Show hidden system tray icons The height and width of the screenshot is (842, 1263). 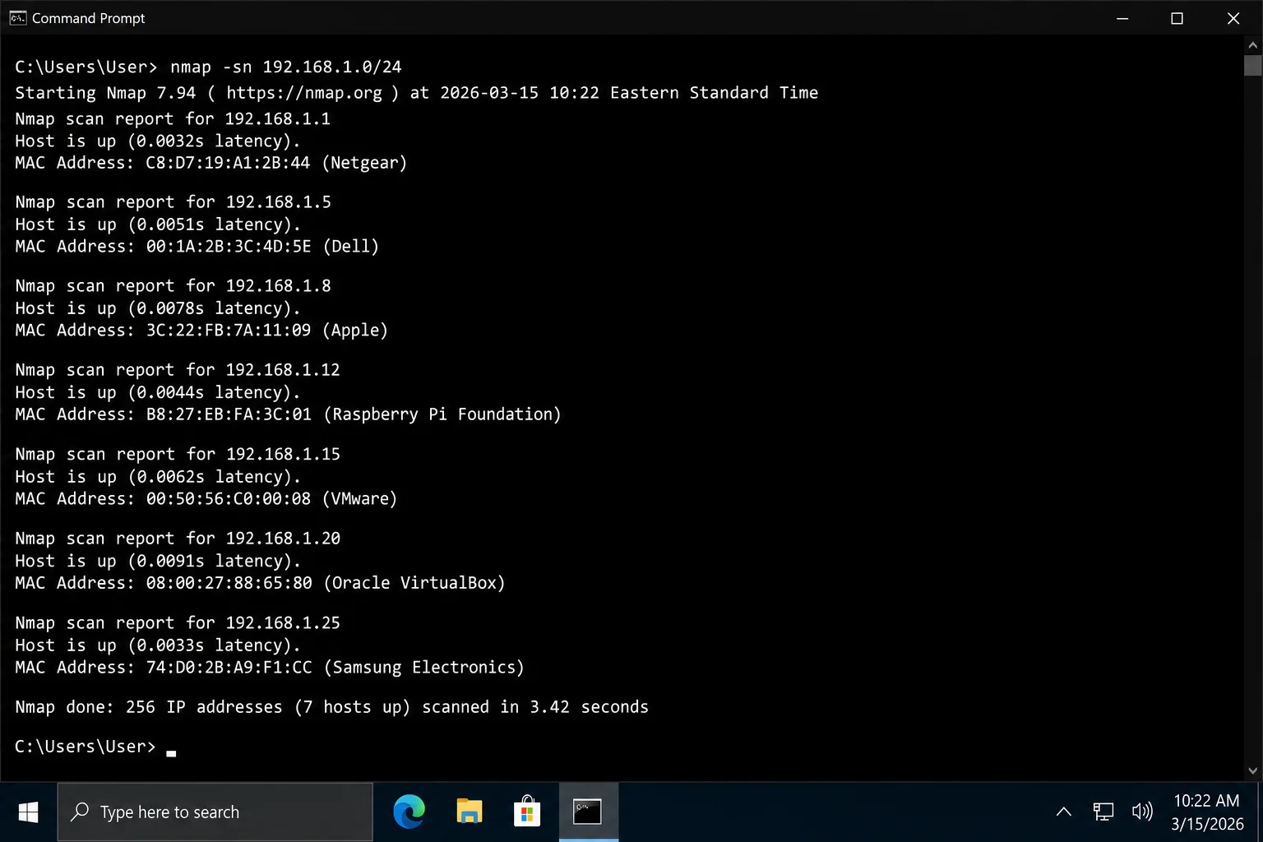click(1063, 812)
